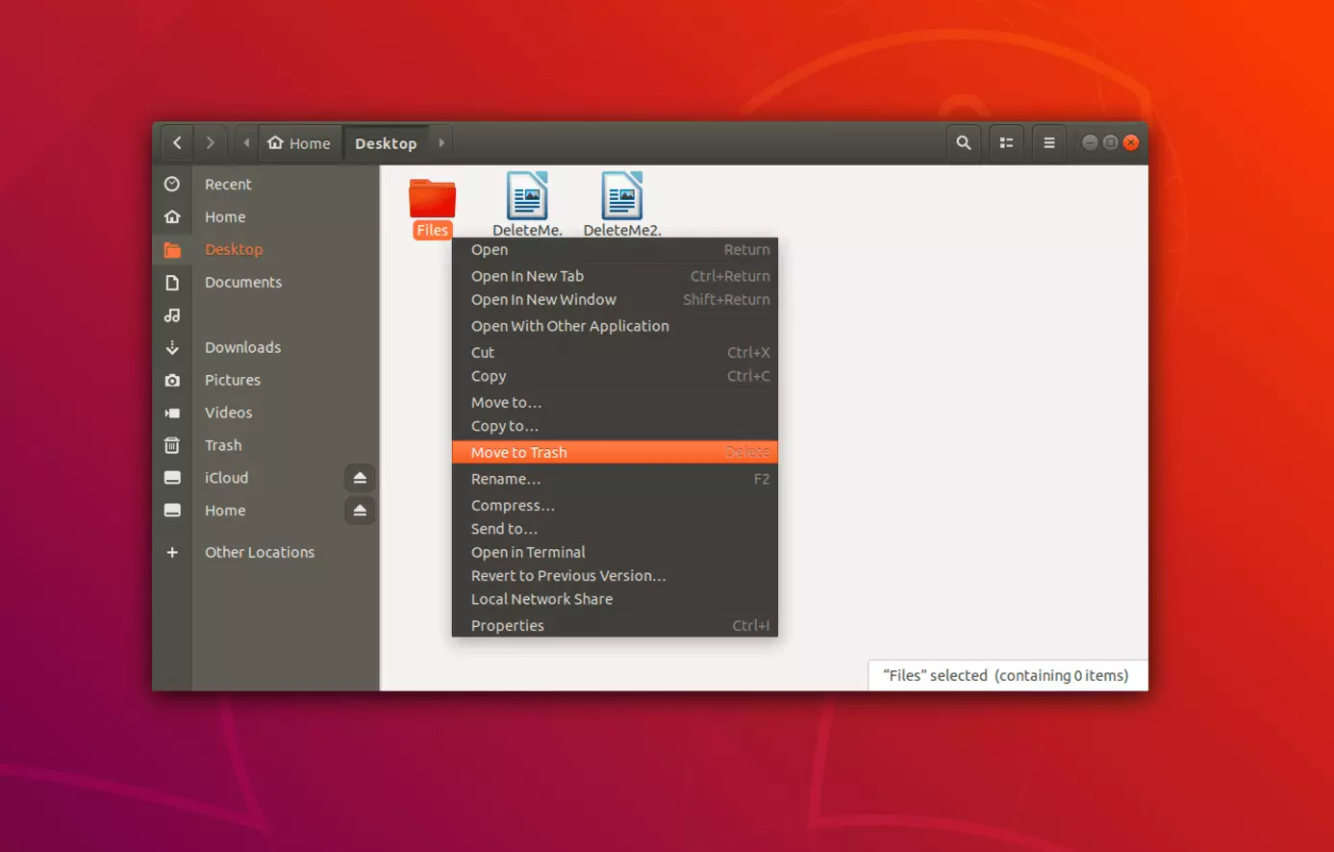This screenshot has height=852, width=1334.
Task: Select Rename… in the context menu
Action: tap(506, 479)
